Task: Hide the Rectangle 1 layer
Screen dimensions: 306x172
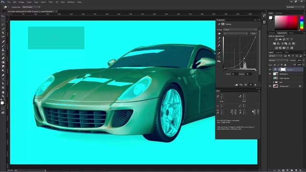Action: click(x=270, y=74)
